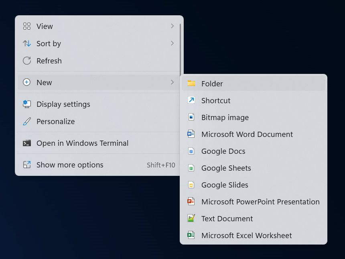Create a Microsoft PowerPoint Presentation
This screenshot has height=259, width=345.
[254, 202]
